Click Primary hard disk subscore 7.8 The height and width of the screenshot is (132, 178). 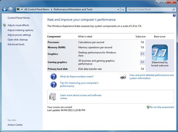[x=142, y=69]
